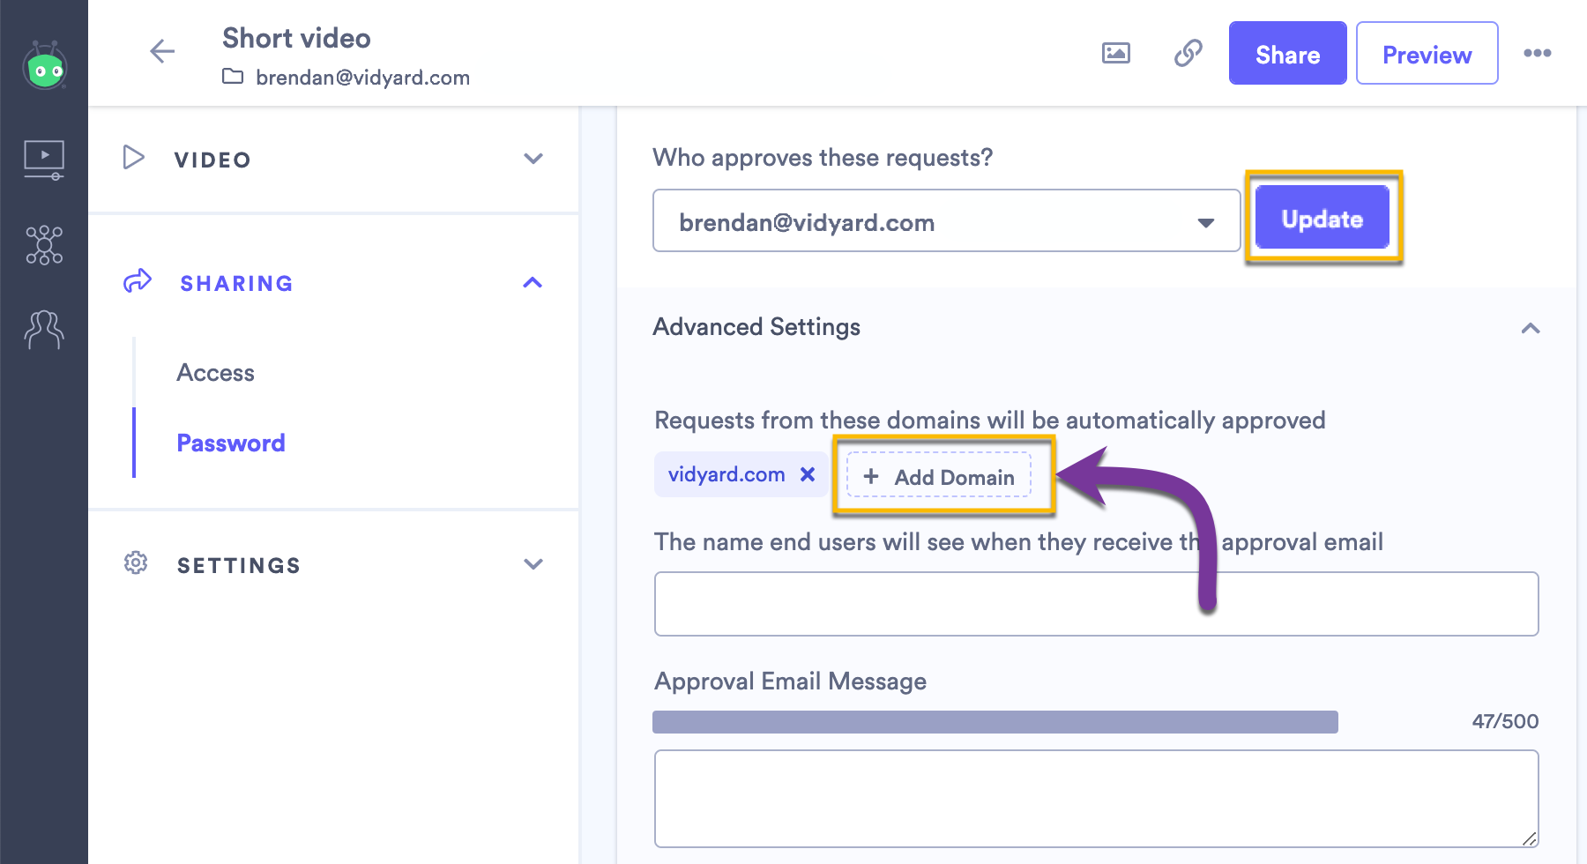Click the 47/500 character count

pos(1505,721)
